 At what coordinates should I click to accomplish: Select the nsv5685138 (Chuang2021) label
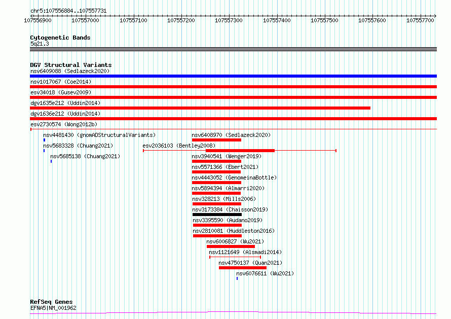click(x=85, y=156)
